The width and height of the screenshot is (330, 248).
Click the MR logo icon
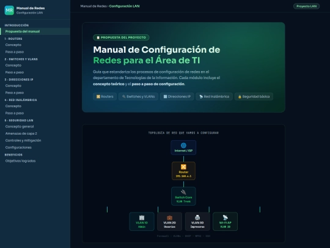click(x=9, y=10)
